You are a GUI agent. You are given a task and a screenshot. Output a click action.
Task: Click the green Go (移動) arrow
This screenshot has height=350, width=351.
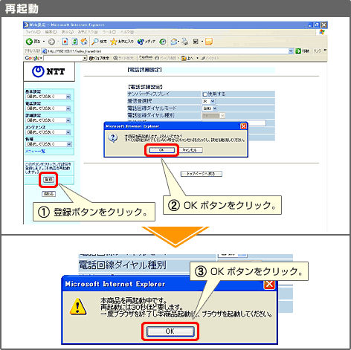coord(298,51)
